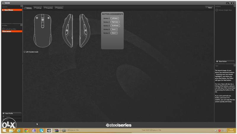
Task: Click the taskbar clock
Action: pyautogui.click(x=231, y=131)
